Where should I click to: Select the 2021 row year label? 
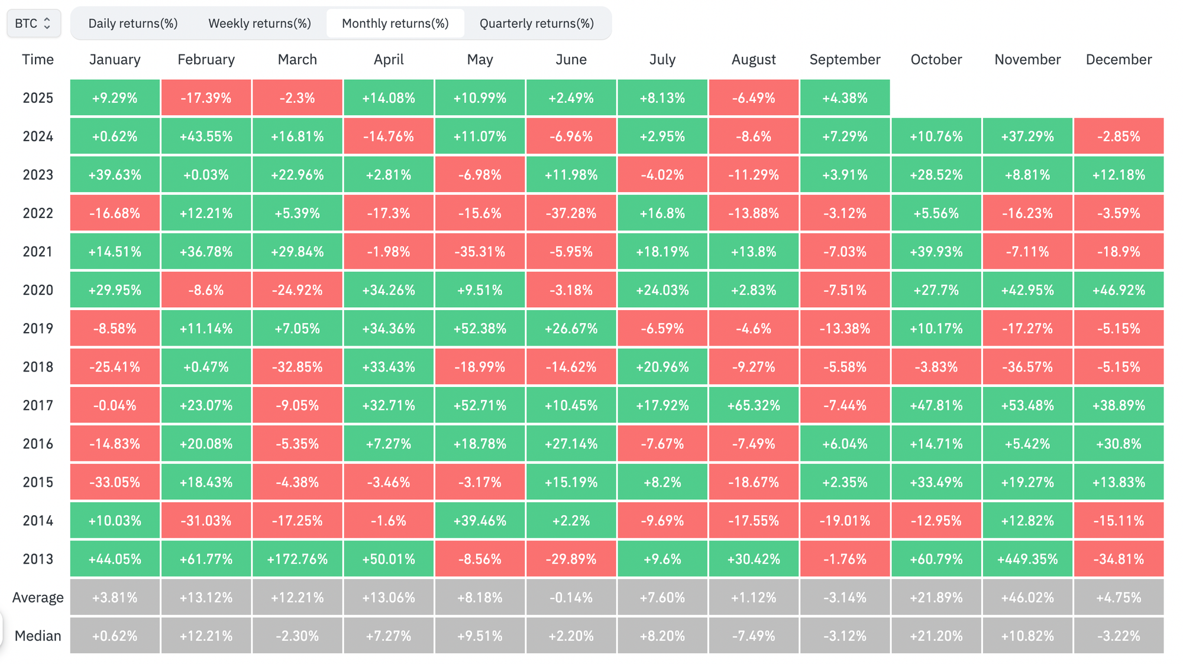tap(37, 251)
